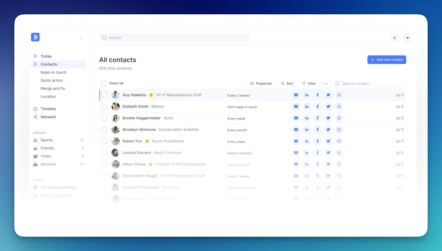442x251 pixels.
Task: Select Robert Fox checkbox
Action: click(104, 141)
